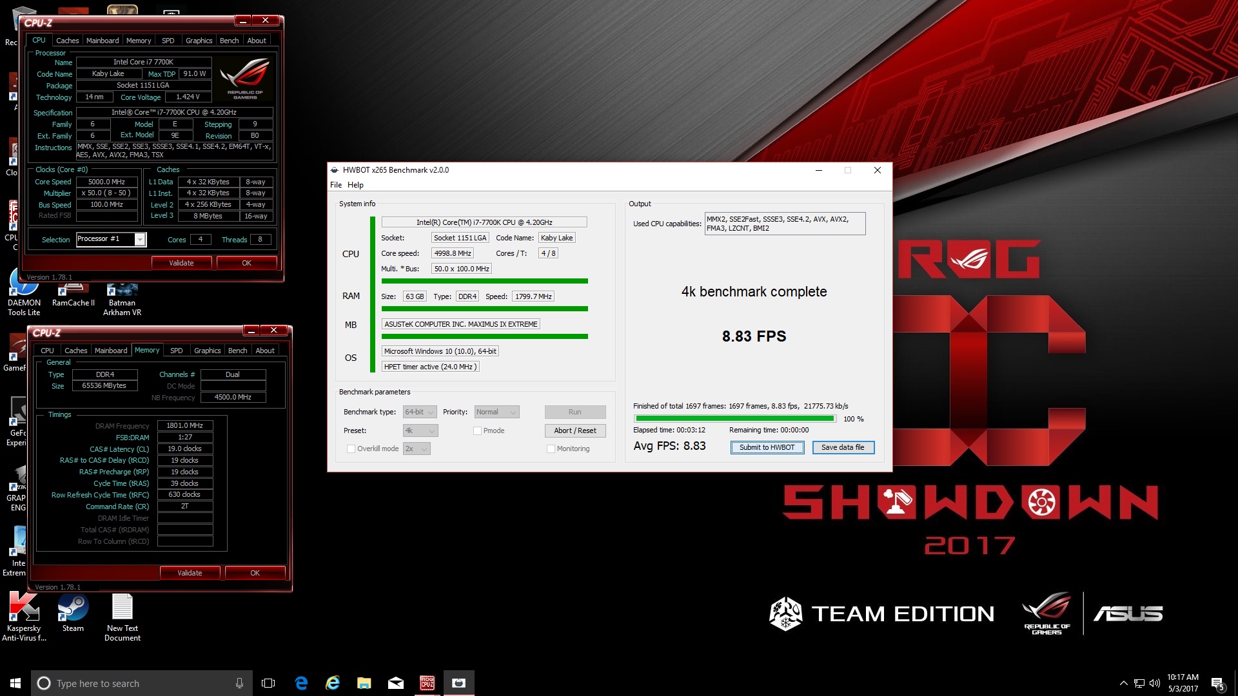The width and height of the screenshot is (1238, 696).
Task: Open File Explorer from the taskbar
Action: coord(364,683)
